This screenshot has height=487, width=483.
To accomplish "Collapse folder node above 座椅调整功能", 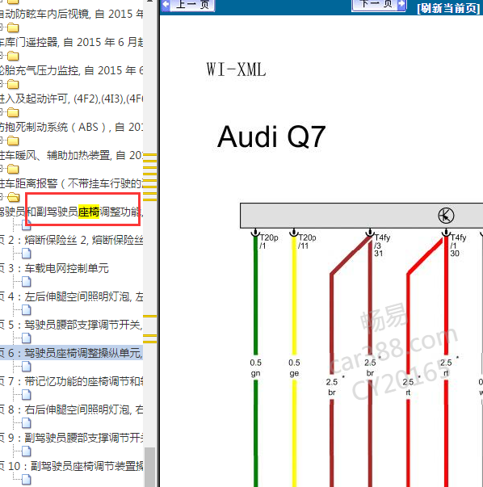I will pyautogui.click(x=1, y=197).
